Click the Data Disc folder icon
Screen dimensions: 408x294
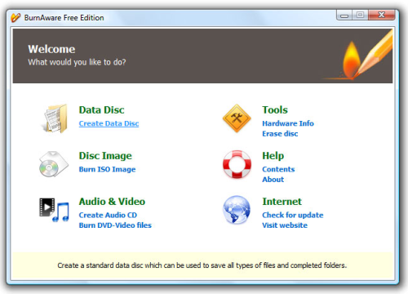click(55, 118)
